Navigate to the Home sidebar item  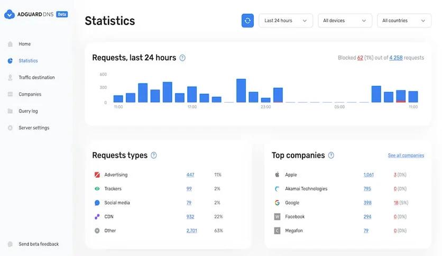(24, 44)
